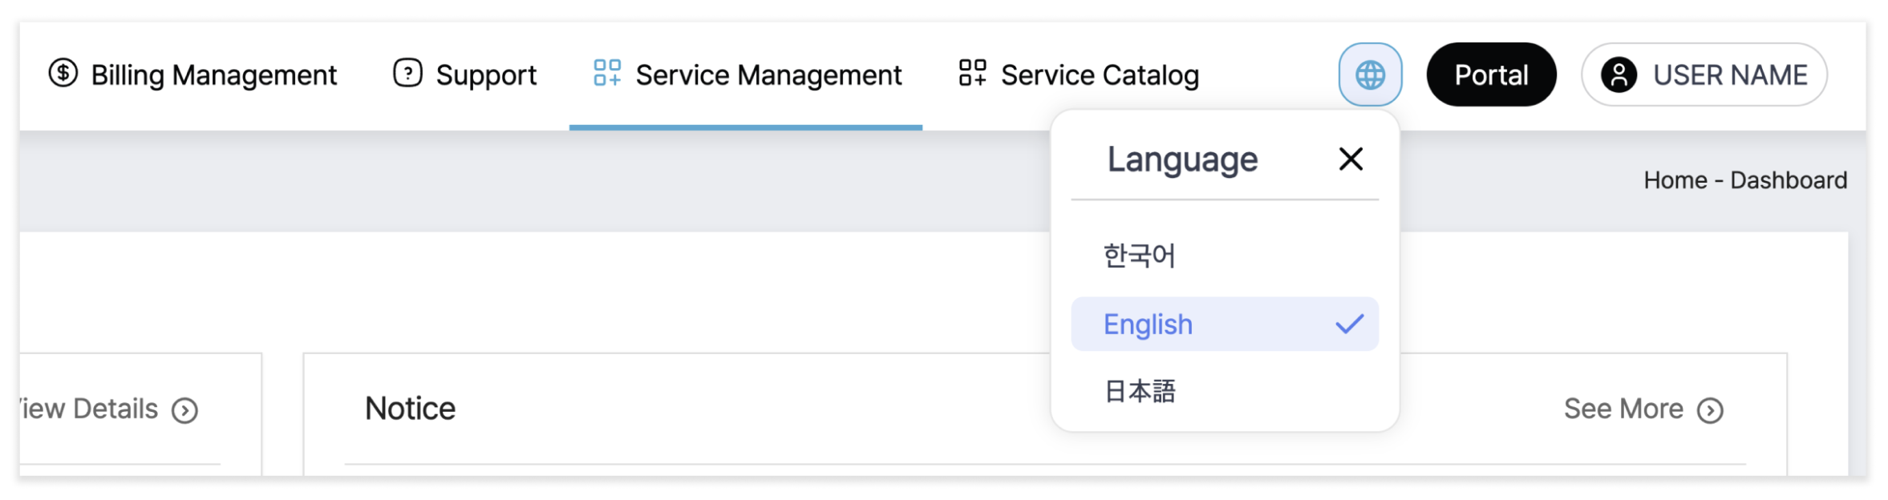Click the View Details link
The height and width of the screenshot is (500, 1888).
pos(108,409)
